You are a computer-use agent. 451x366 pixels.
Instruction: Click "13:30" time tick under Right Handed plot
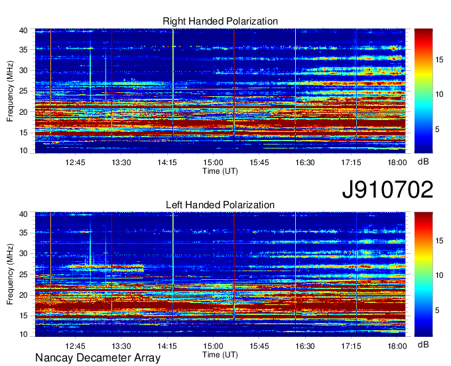[x=121, y=162]
